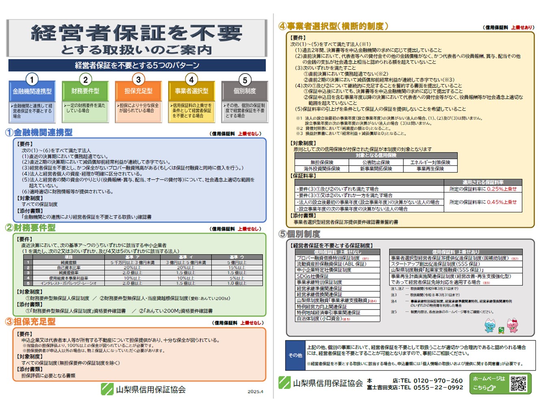The image size is (546, 410).
Task: Click the QR code image
Action: [518, 384]
